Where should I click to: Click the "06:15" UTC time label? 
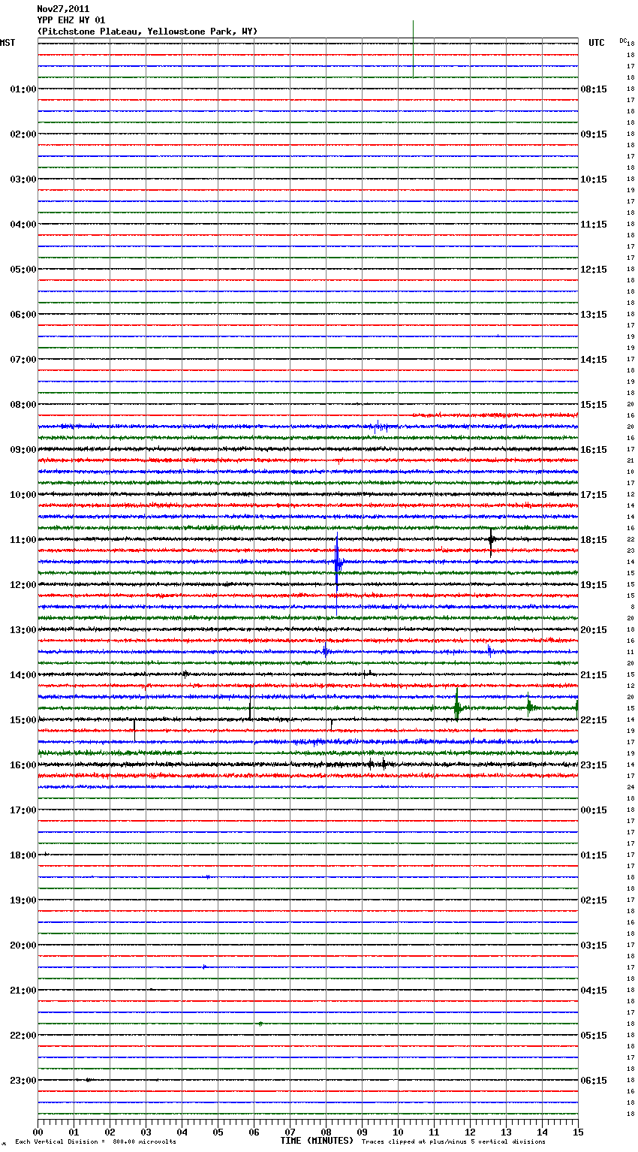(x=594, y=1081)
